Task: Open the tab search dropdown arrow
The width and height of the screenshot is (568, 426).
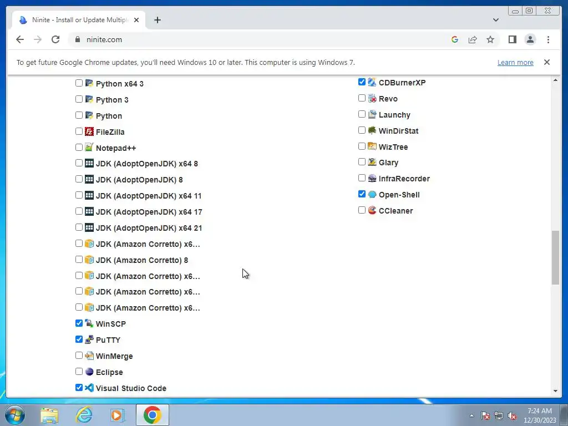Action: pos(495,20)
